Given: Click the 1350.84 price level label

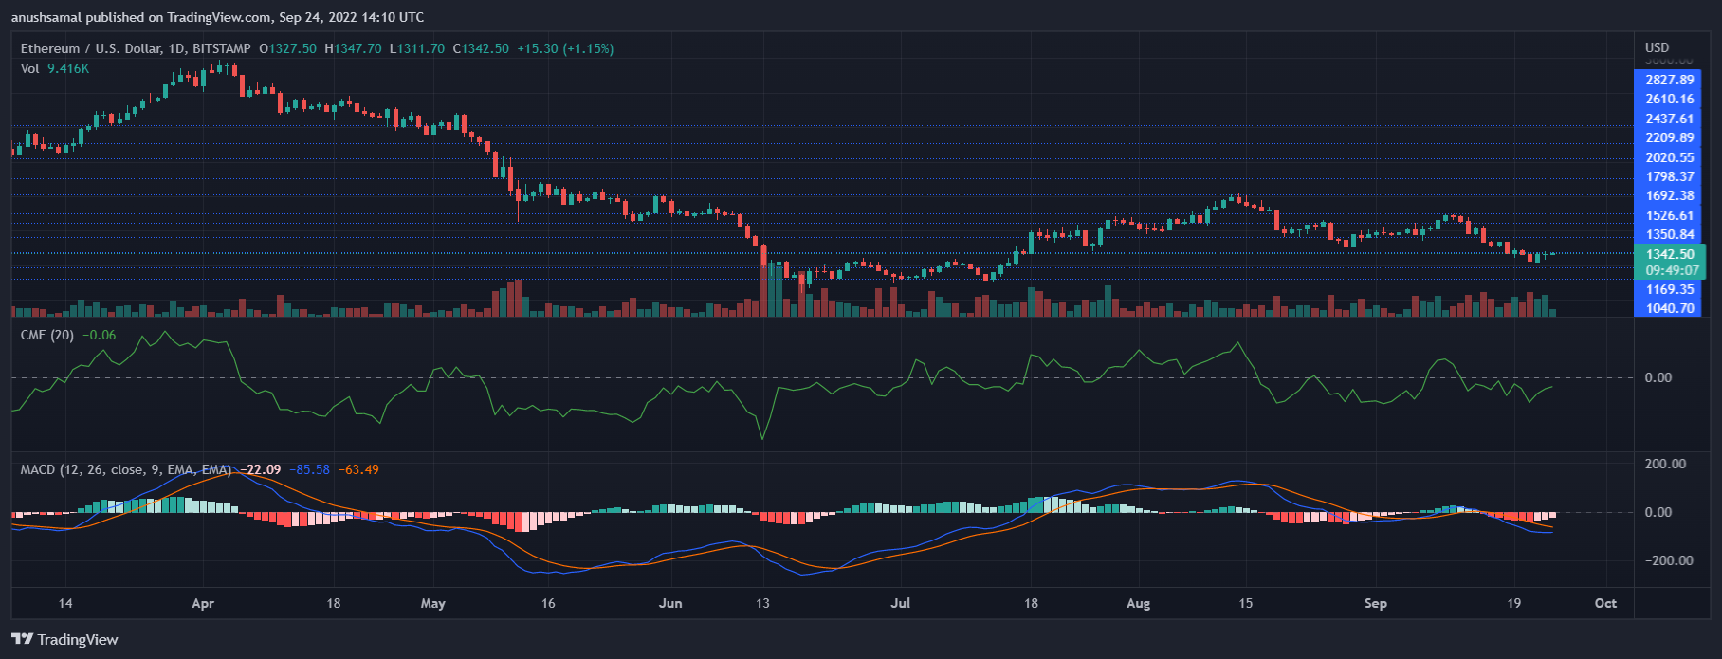Looking at the screenshot, I should point(1669,234).
